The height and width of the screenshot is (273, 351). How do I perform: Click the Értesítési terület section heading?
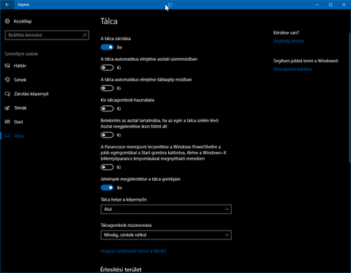pyautogui.click(x=121, y=269)
